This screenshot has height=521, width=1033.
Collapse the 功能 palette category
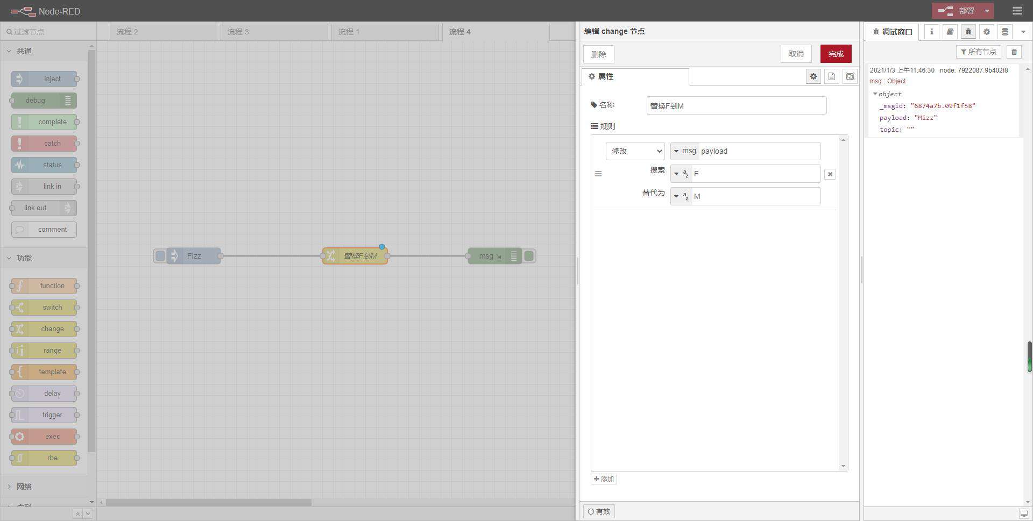coord(44,258)
